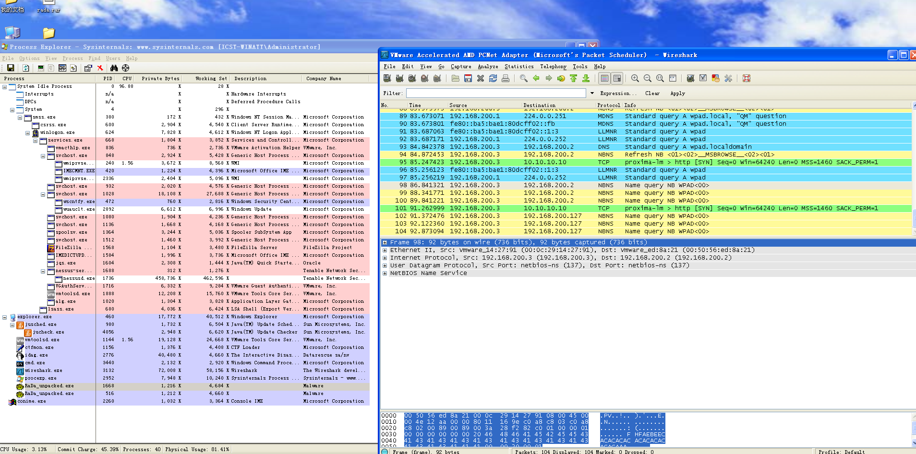Screen dimensions: 916x454
Task: Click the Wireshark print icon
Action: (506, 78)
